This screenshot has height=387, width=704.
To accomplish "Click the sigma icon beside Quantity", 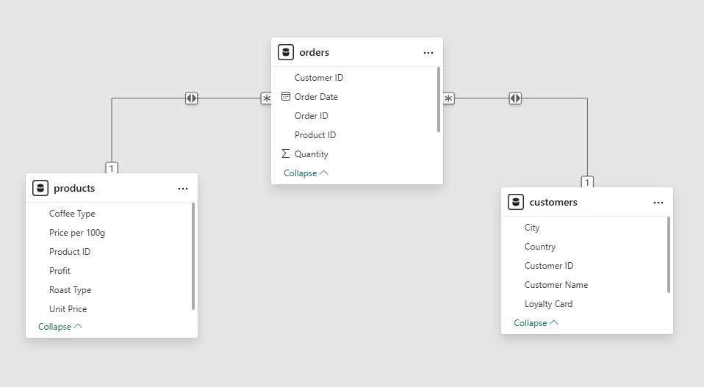I will pos(286,153).
